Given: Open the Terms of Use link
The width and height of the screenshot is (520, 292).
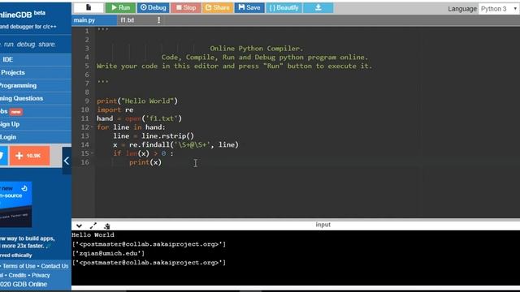Looking at the screenshot, I should pos(19,266).
